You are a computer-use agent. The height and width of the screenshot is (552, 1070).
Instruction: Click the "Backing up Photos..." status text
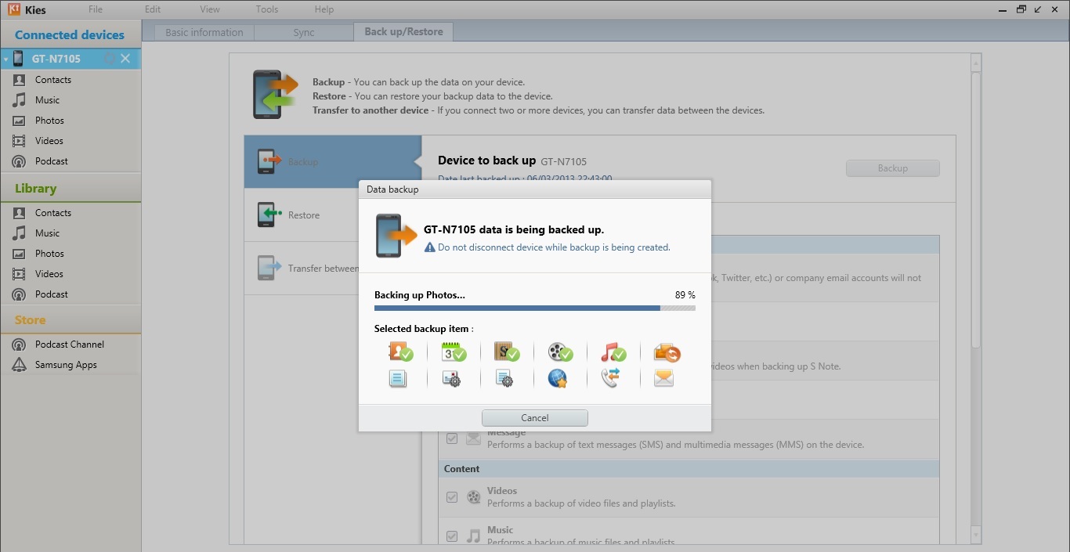coord(420,295)
